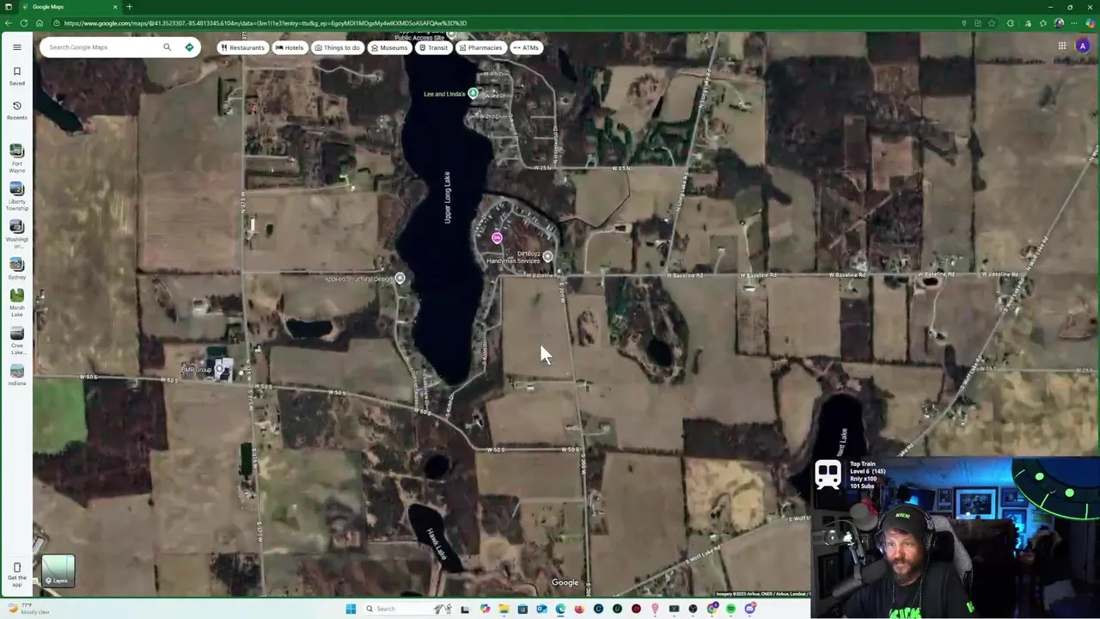The width and height of the screenshot is (1100, 619).
Task: Filter map by Restaurants
Action: click(242, 47)
